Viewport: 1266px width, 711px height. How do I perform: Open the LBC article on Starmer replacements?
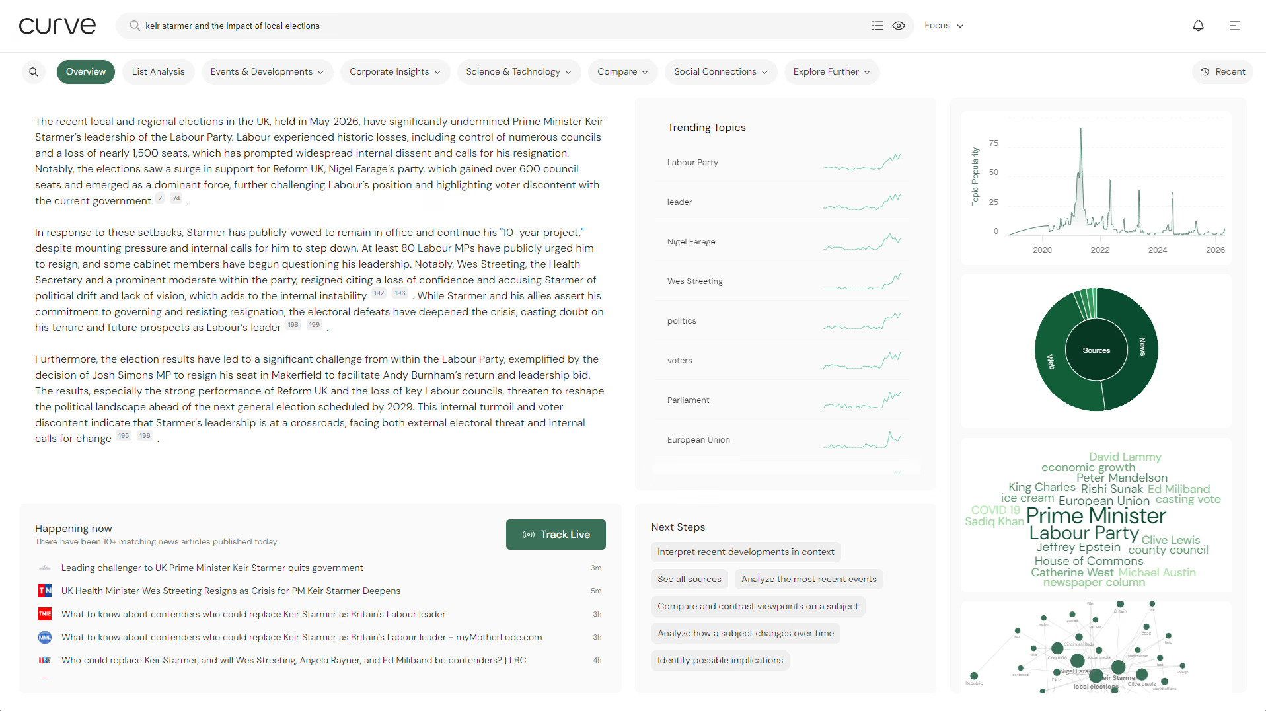(293, 661)
